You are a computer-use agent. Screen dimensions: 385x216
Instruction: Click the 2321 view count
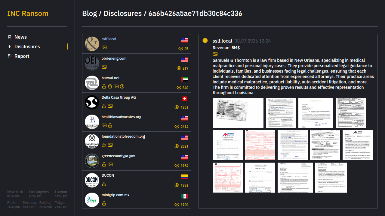click(184, 146)
